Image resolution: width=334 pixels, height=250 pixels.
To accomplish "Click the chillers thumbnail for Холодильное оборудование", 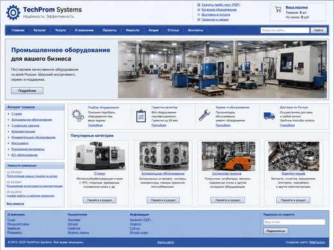I will point(164,156).
